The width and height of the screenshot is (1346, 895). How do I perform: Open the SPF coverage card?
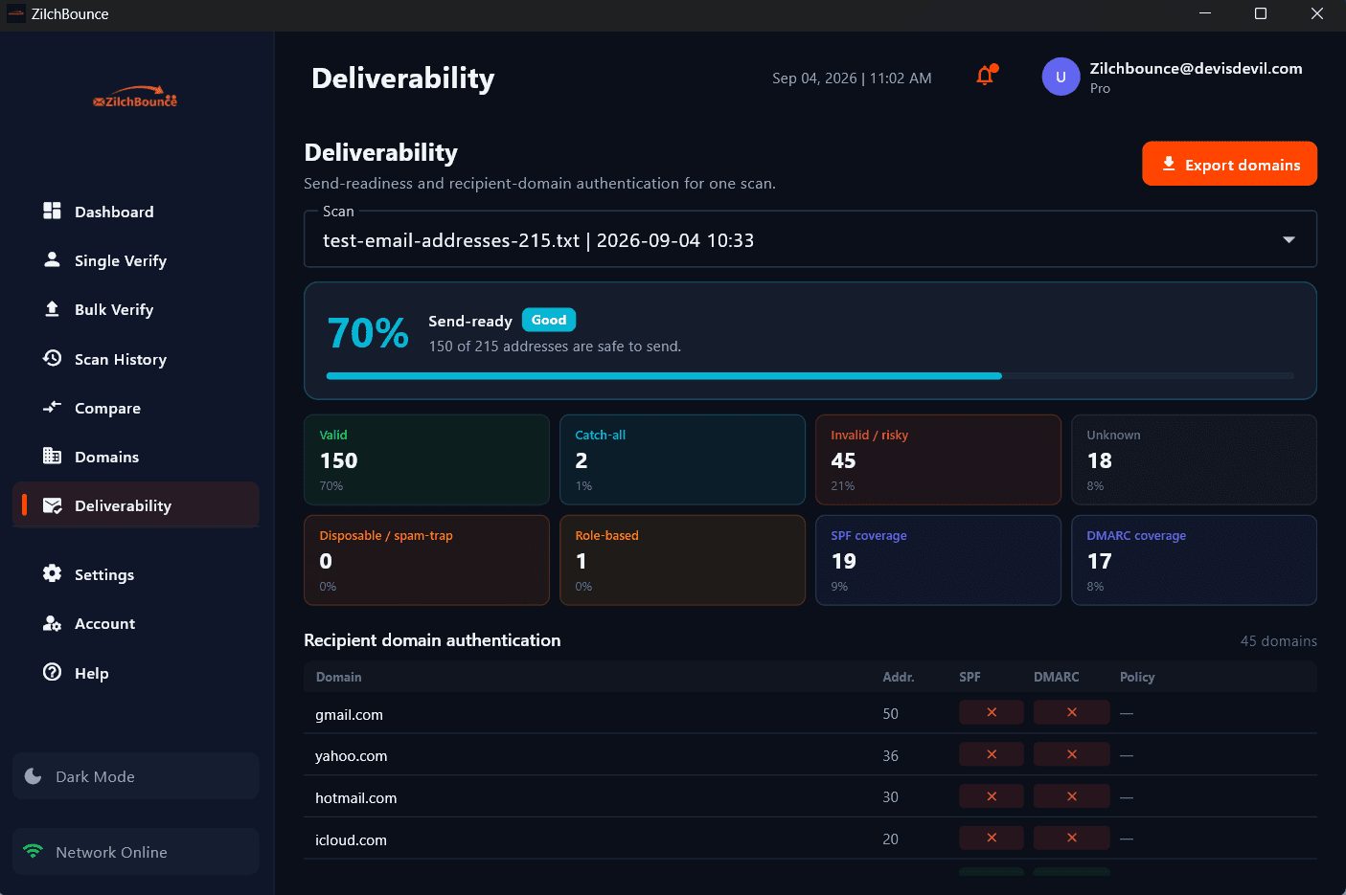pos(938,560)
